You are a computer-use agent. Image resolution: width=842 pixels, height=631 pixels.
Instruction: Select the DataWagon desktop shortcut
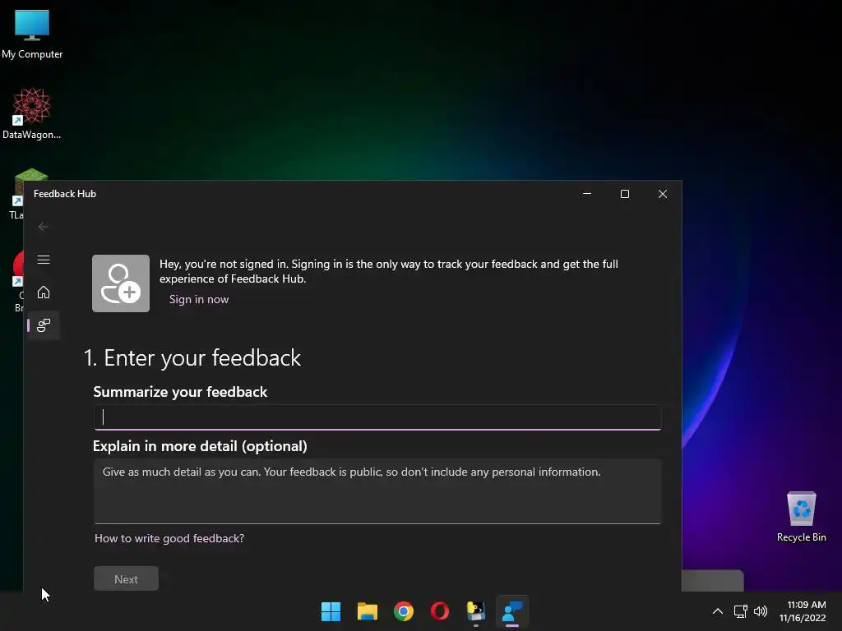(32, 113)
